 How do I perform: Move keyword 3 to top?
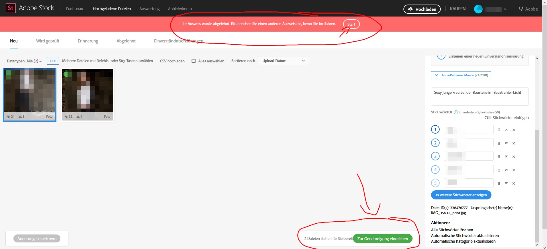click(x=506, y=156)
